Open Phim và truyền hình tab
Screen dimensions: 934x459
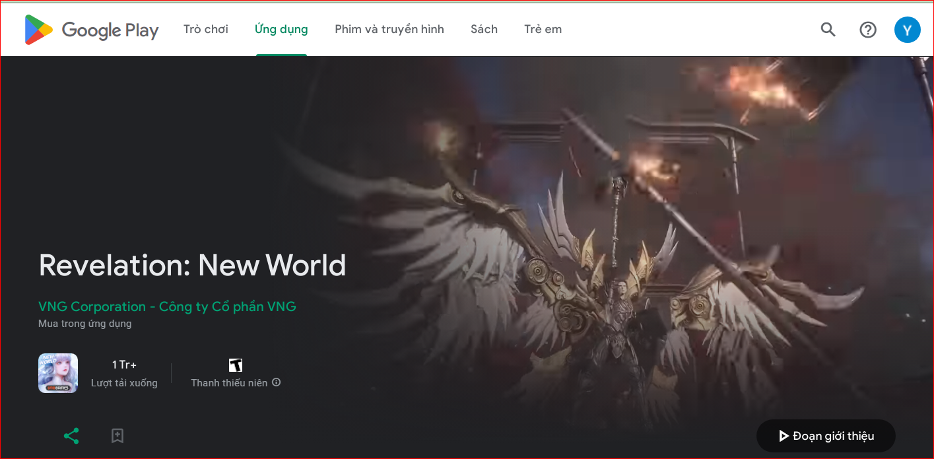point(389,29)
